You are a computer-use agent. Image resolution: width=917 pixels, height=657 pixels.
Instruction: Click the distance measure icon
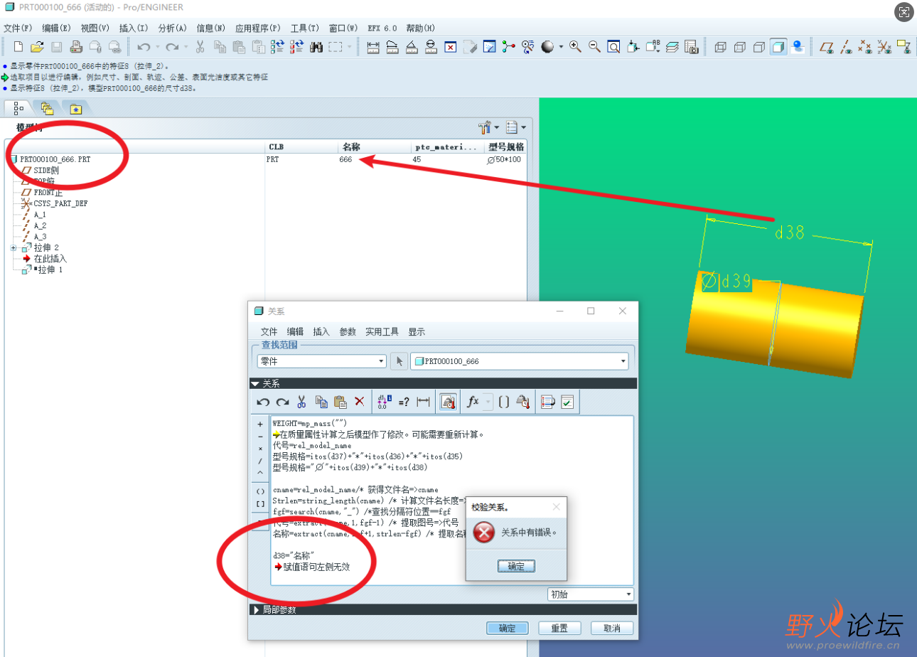click(x=373, y=47)
